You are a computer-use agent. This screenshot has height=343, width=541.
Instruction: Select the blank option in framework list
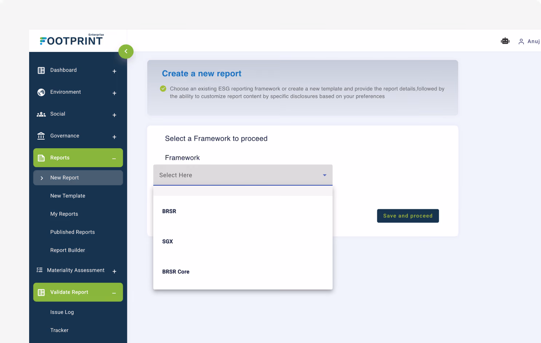click(243, 191)
